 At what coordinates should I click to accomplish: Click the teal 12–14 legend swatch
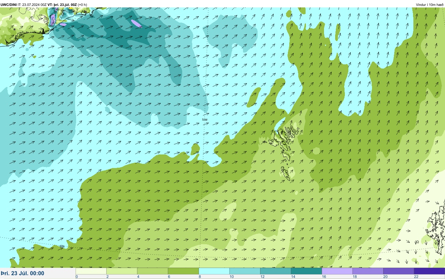[276, 271]
